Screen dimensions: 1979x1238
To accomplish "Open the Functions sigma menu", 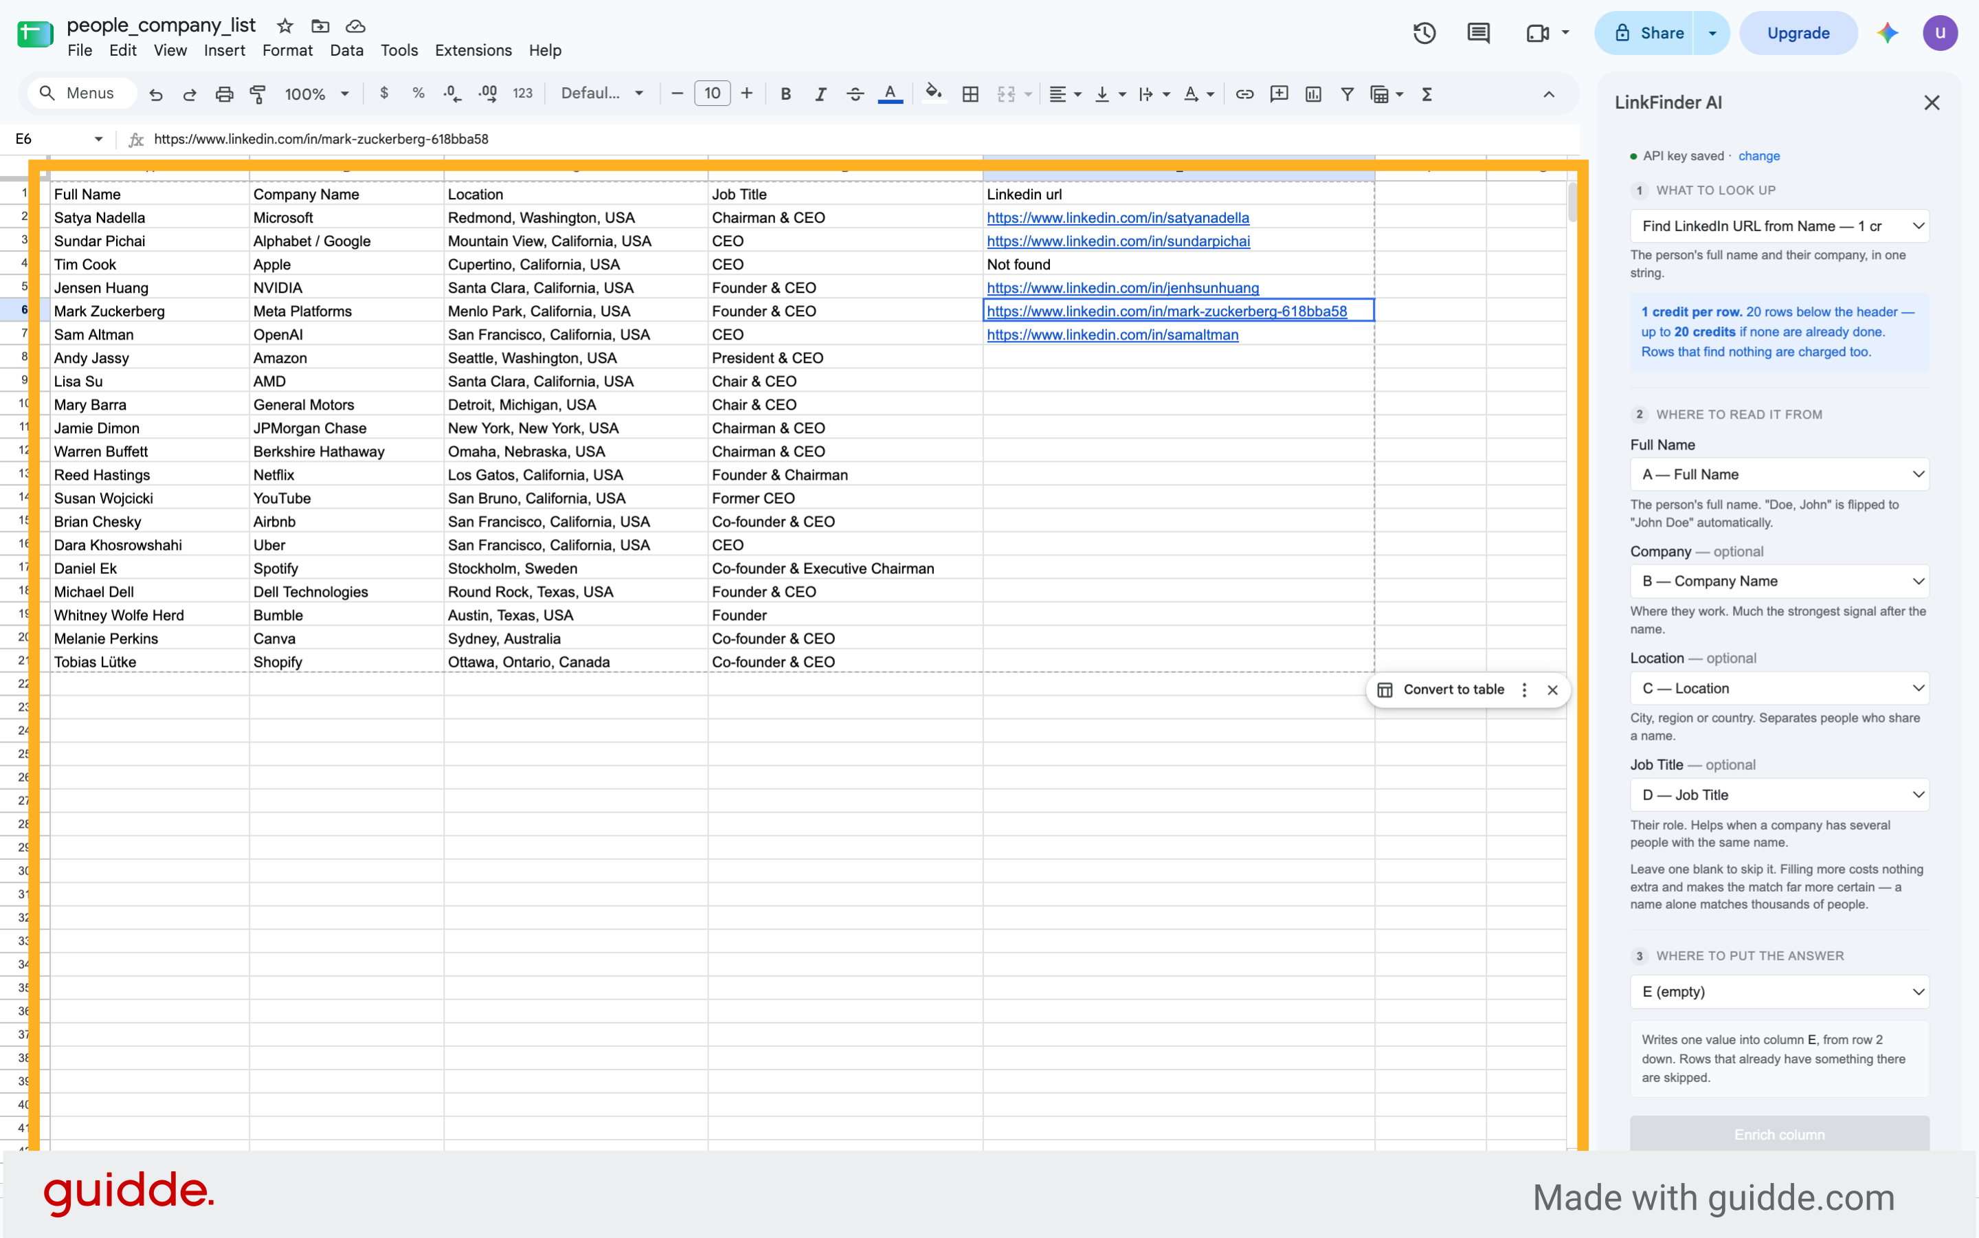I will [1427, 94].
